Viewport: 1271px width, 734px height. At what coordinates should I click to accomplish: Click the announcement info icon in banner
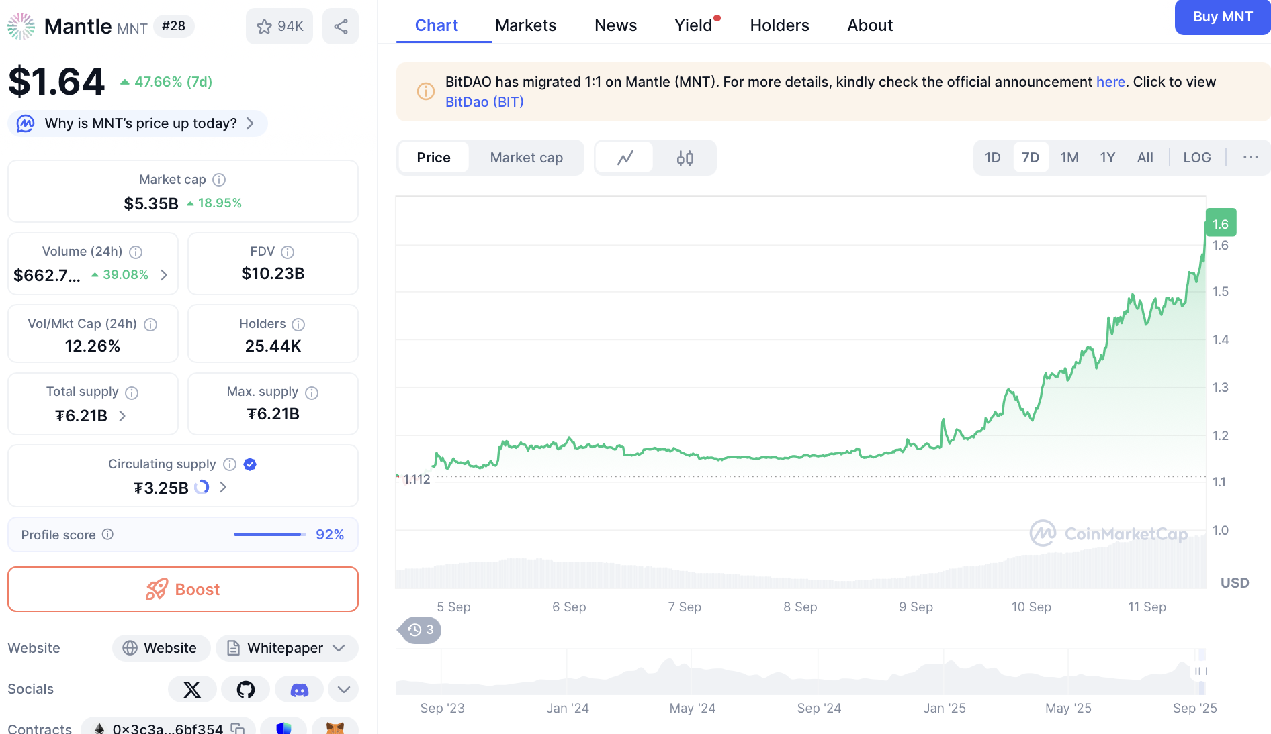pyautogui.click(x=426, y=91)
